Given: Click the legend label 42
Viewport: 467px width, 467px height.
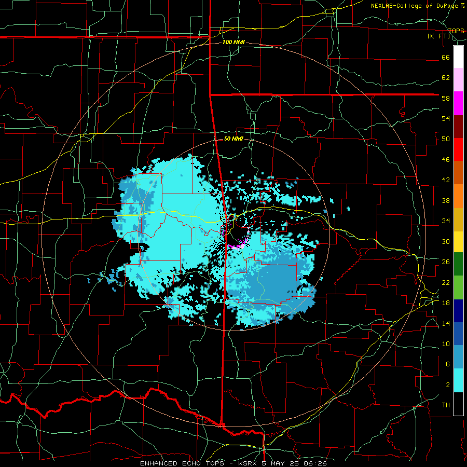Looking at the screenshot, I should point(446,180).
